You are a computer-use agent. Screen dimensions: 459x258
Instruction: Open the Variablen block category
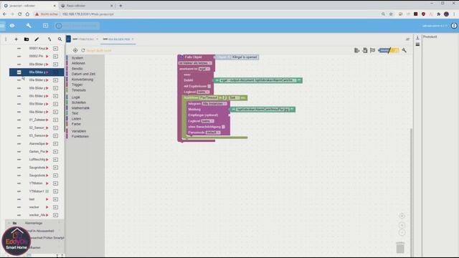tap(79, 131)
